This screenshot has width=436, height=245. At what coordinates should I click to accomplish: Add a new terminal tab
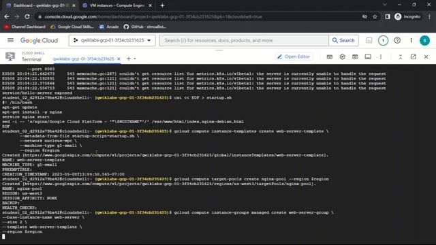coord(129,59)
